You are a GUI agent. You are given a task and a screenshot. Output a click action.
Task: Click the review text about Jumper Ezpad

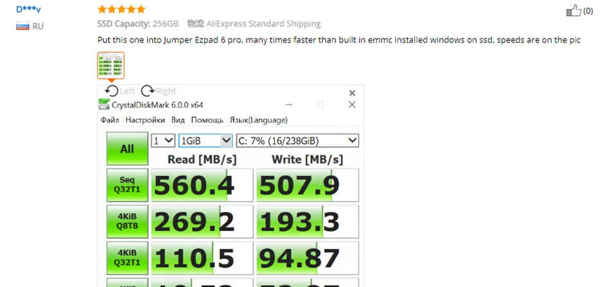point(339,40)
